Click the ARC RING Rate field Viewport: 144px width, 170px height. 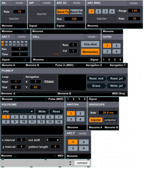click(x=134, y=18)
